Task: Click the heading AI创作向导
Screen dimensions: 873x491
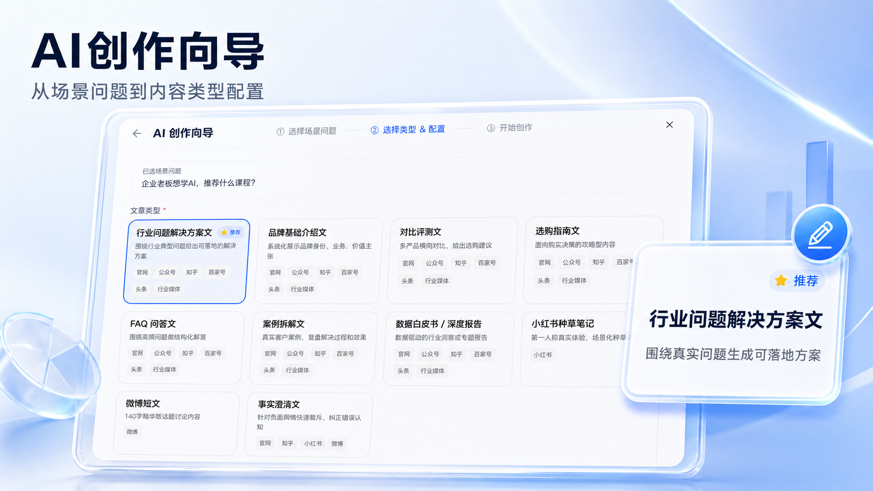Action: click(x=148, y=51)
